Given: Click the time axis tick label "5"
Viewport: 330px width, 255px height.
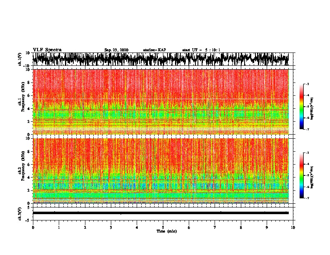Looking at the screenshot, I should pos(163,227).
